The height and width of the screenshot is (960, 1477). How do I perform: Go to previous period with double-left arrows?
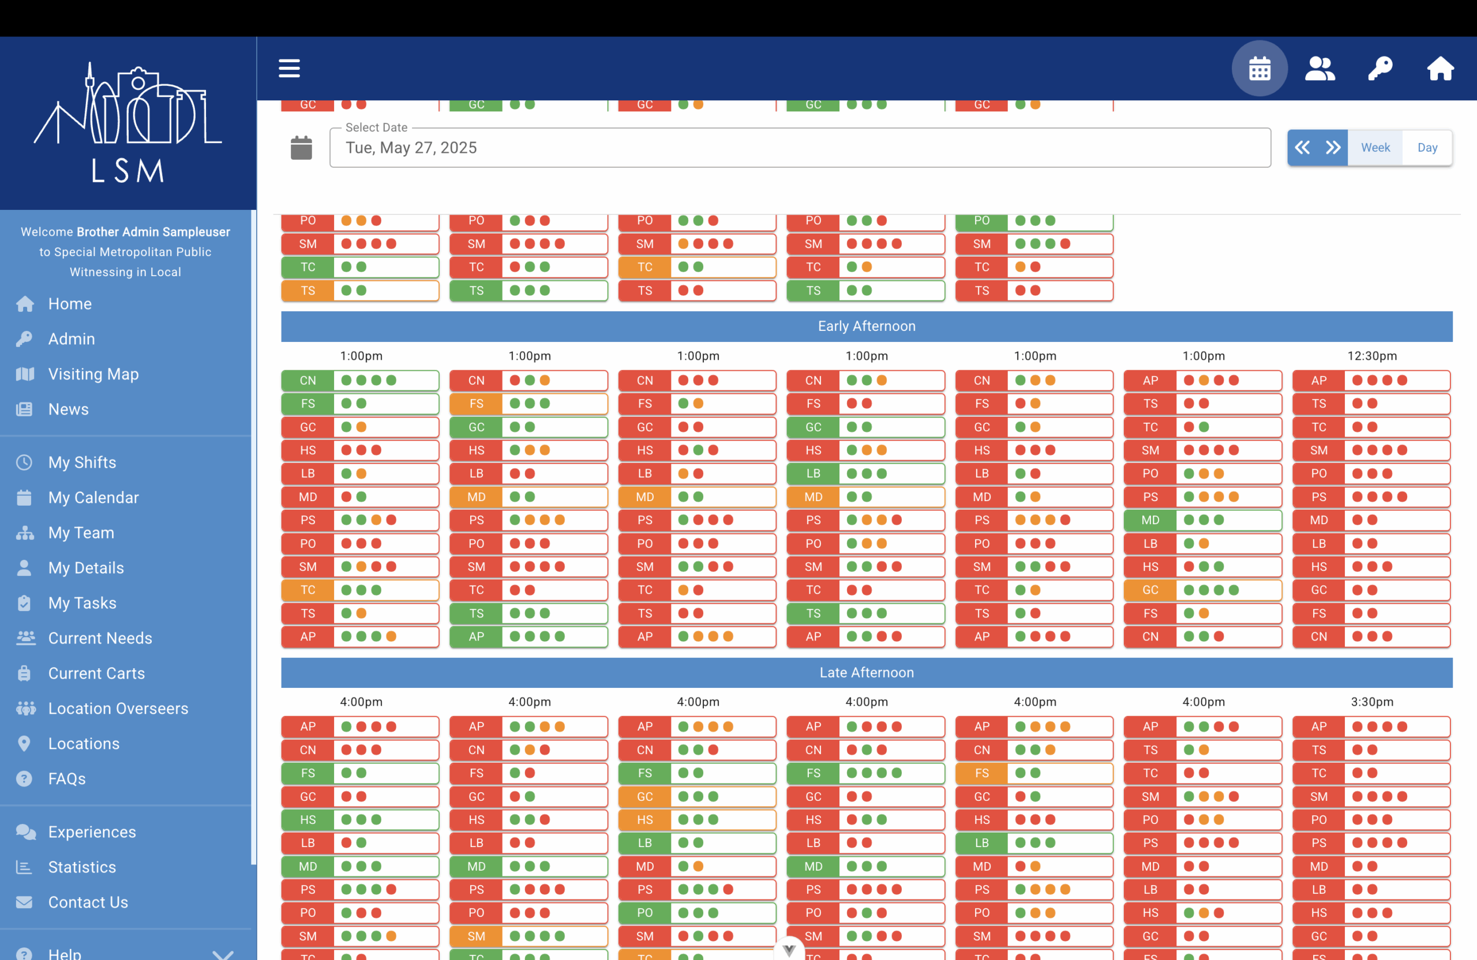[x=1302, y=148]
